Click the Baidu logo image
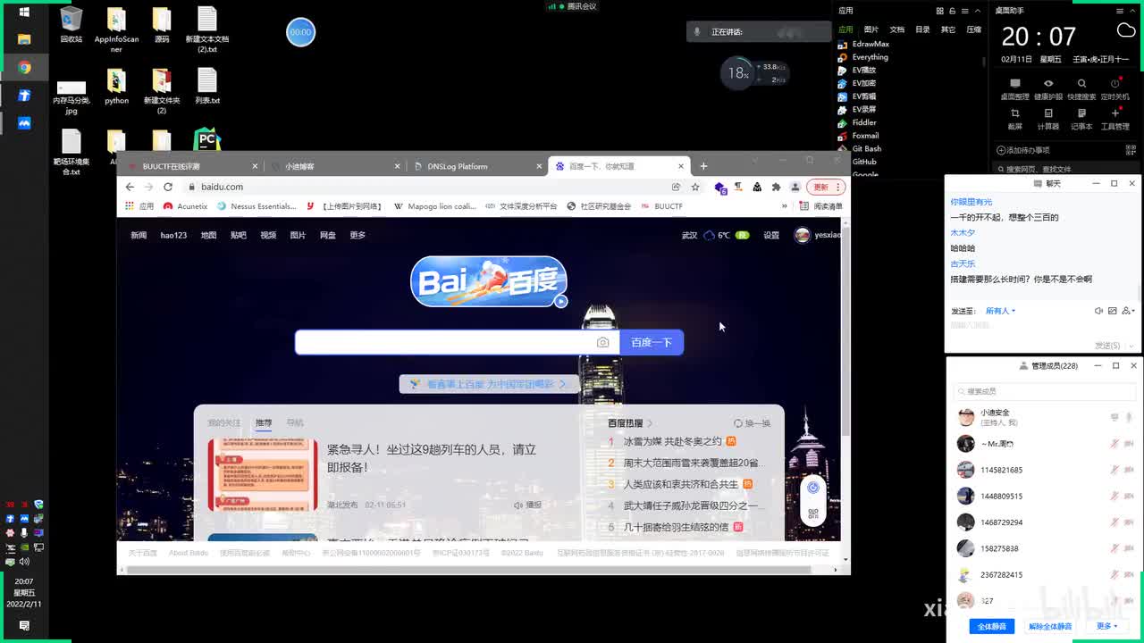The height and width of the screenshot is (643, 1144). pyautogui.click(x=489, y=282)
